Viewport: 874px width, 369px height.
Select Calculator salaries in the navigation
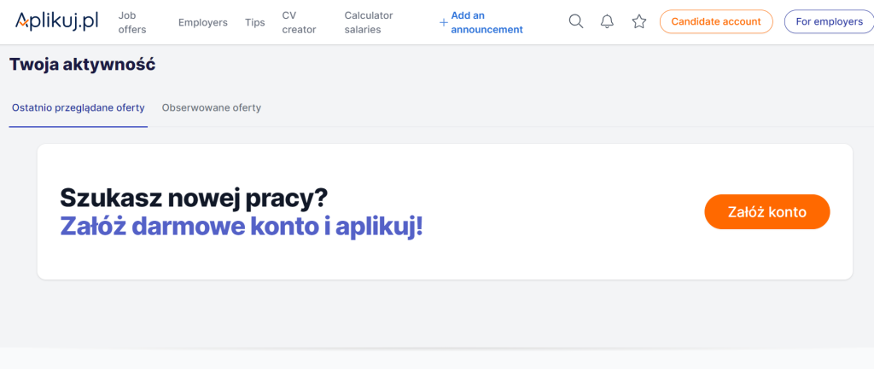click(363, 22)
